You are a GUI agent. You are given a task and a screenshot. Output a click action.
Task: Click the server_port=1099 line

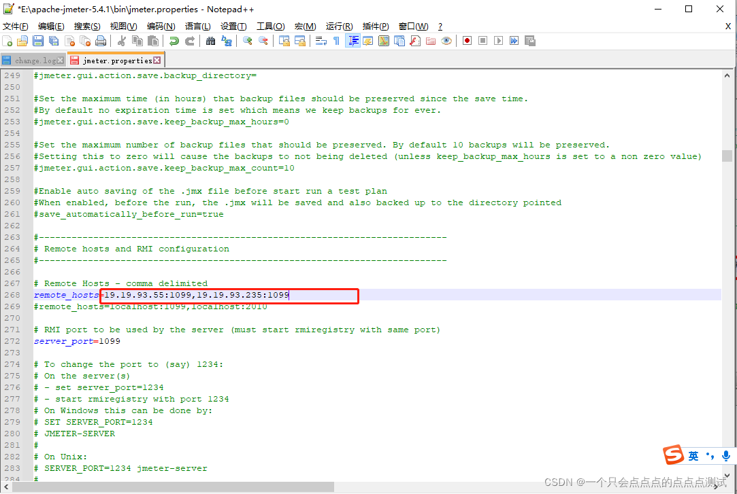point(77,341)
